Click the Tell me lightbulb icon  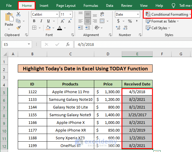tap(173, 6)
